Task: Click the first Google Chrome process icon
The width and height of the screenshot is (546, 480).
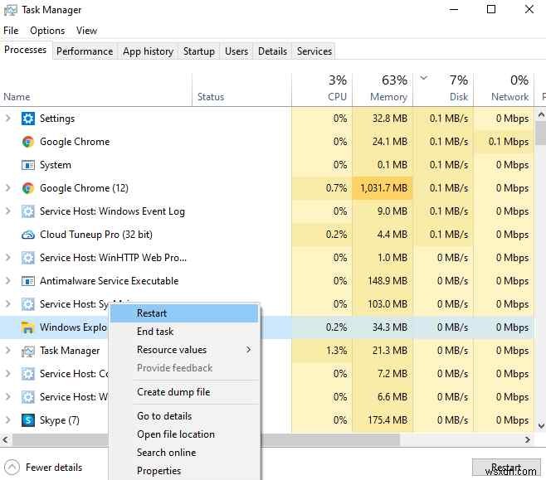Action: click(x=28, y=142)
